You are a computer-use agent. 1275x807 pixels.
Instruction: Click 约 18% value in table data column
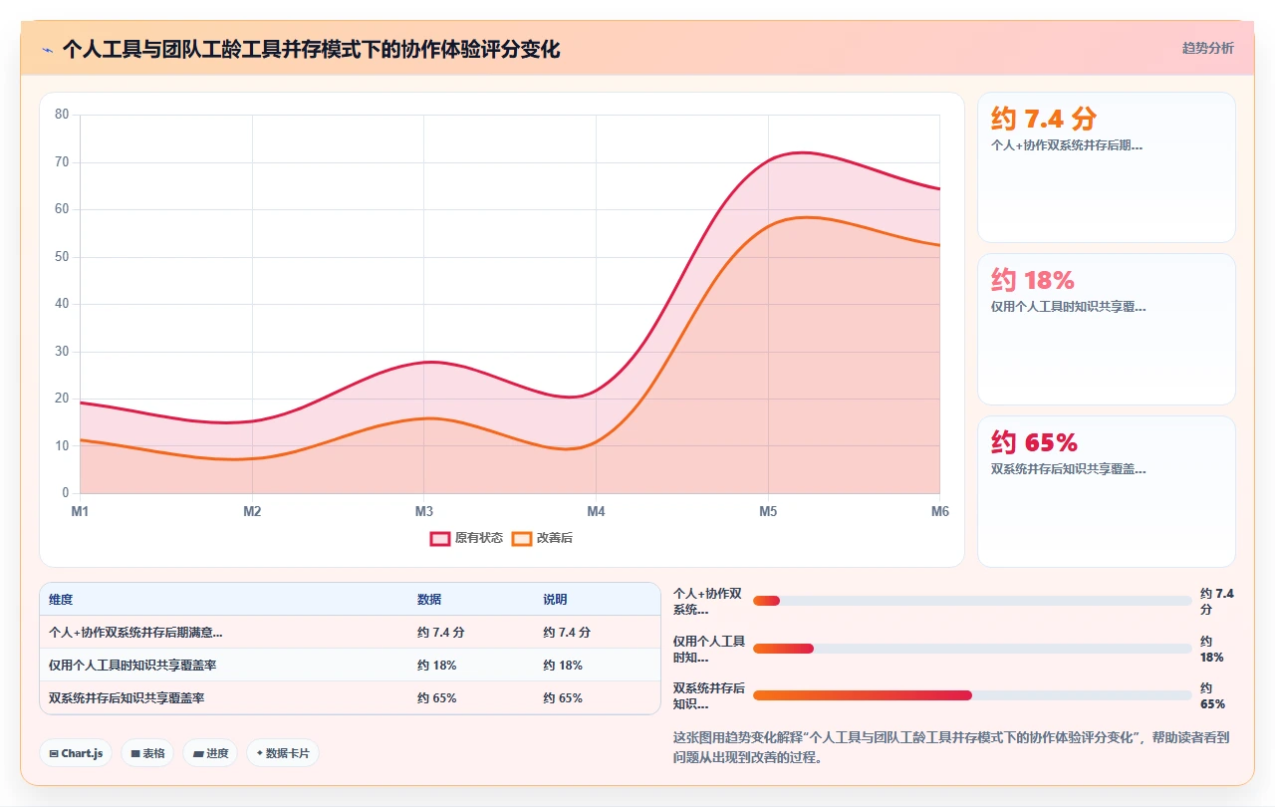[x=437, y=665]
